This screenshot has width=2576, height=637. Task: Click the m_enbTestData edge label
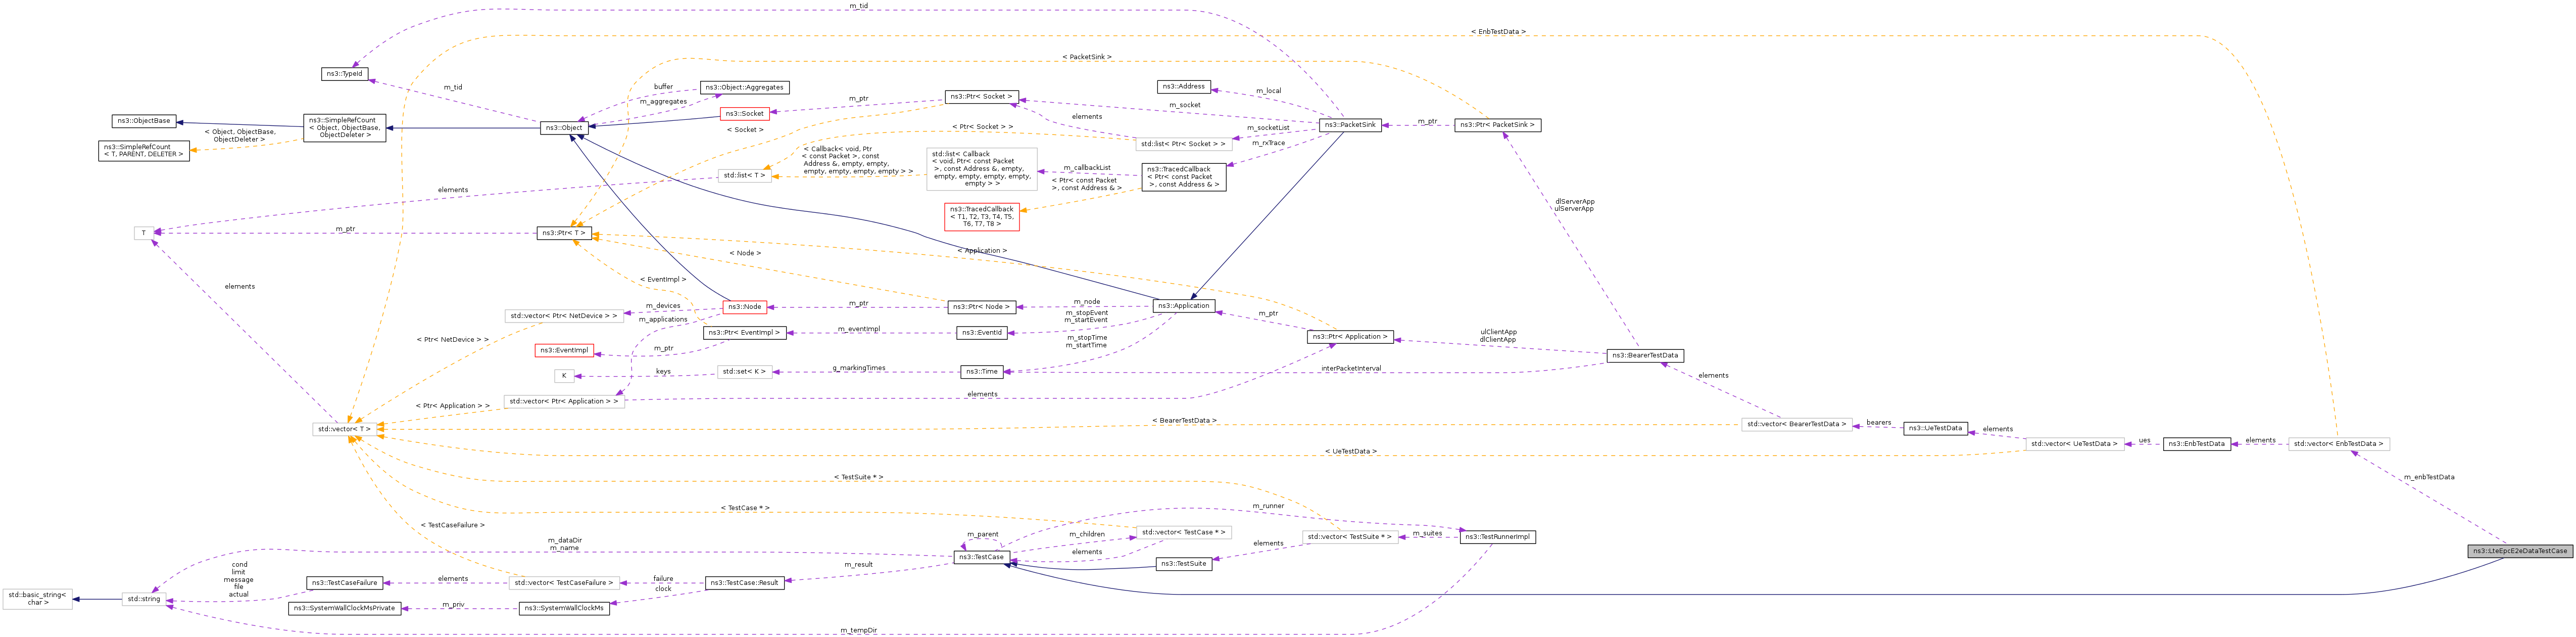tap(2429, 477)
